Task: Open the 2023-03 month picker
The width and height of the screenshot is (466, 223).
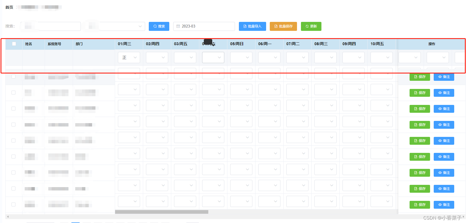Action: point(204,26)
